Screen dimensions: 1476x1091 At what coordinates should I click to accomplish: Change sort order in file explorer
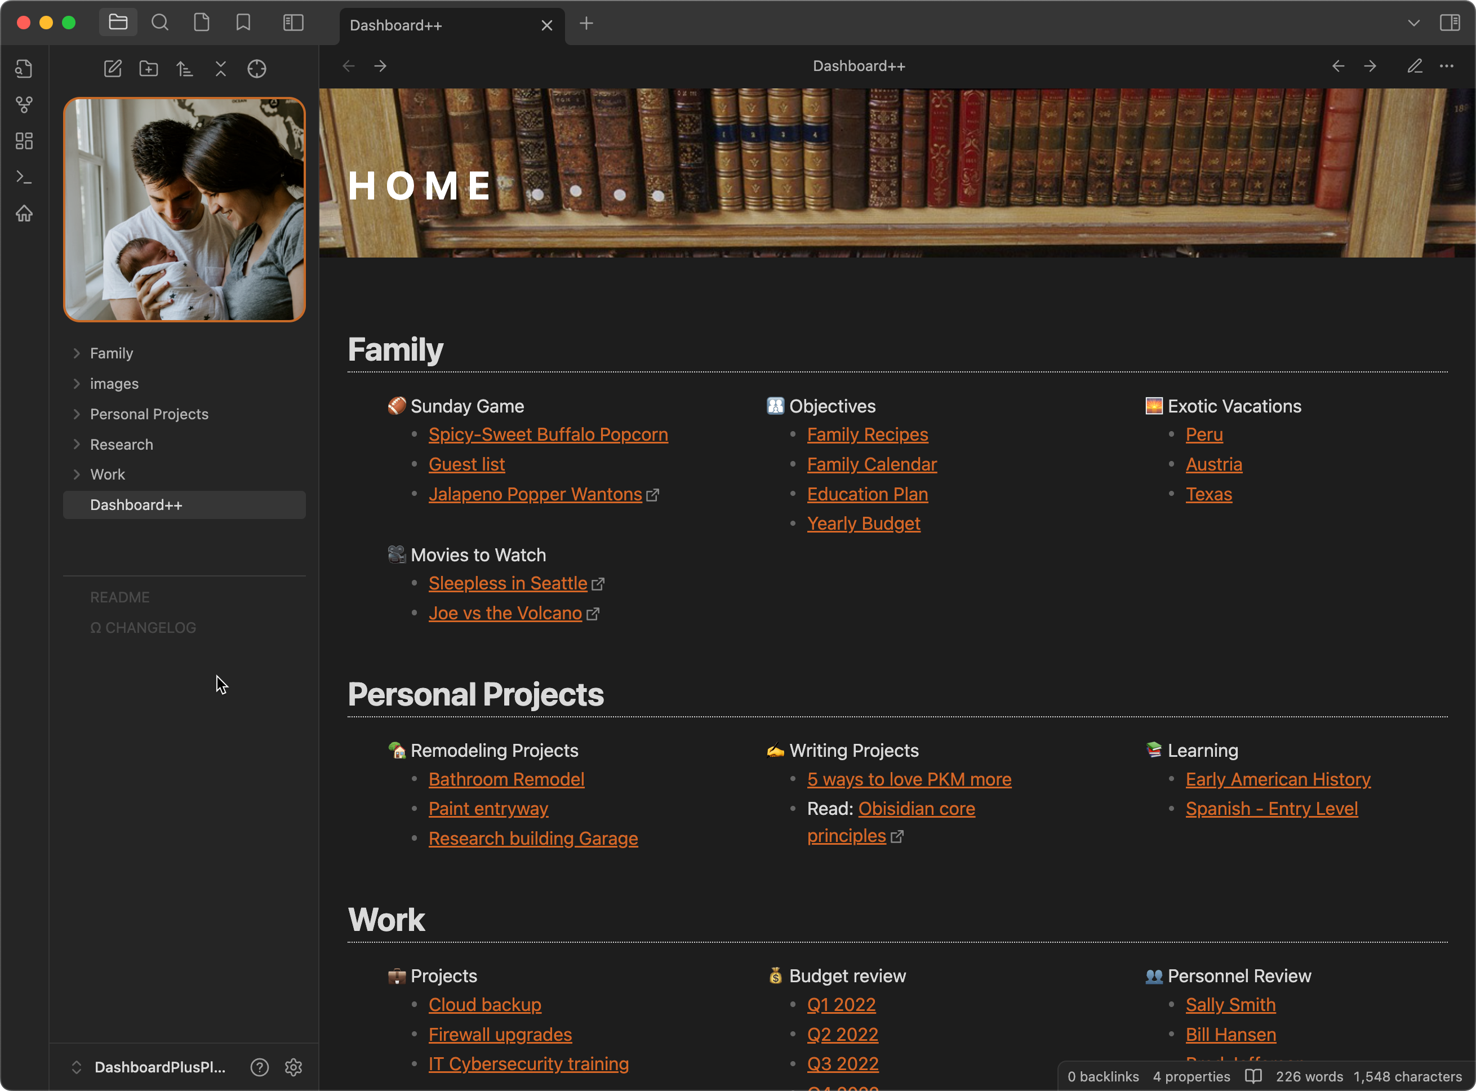[x=185, y=69]
